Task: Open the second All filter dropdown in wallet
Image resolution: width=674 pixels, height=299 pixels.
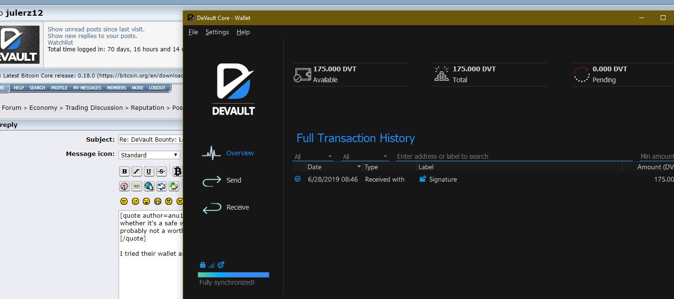Action: click(365, 156)
